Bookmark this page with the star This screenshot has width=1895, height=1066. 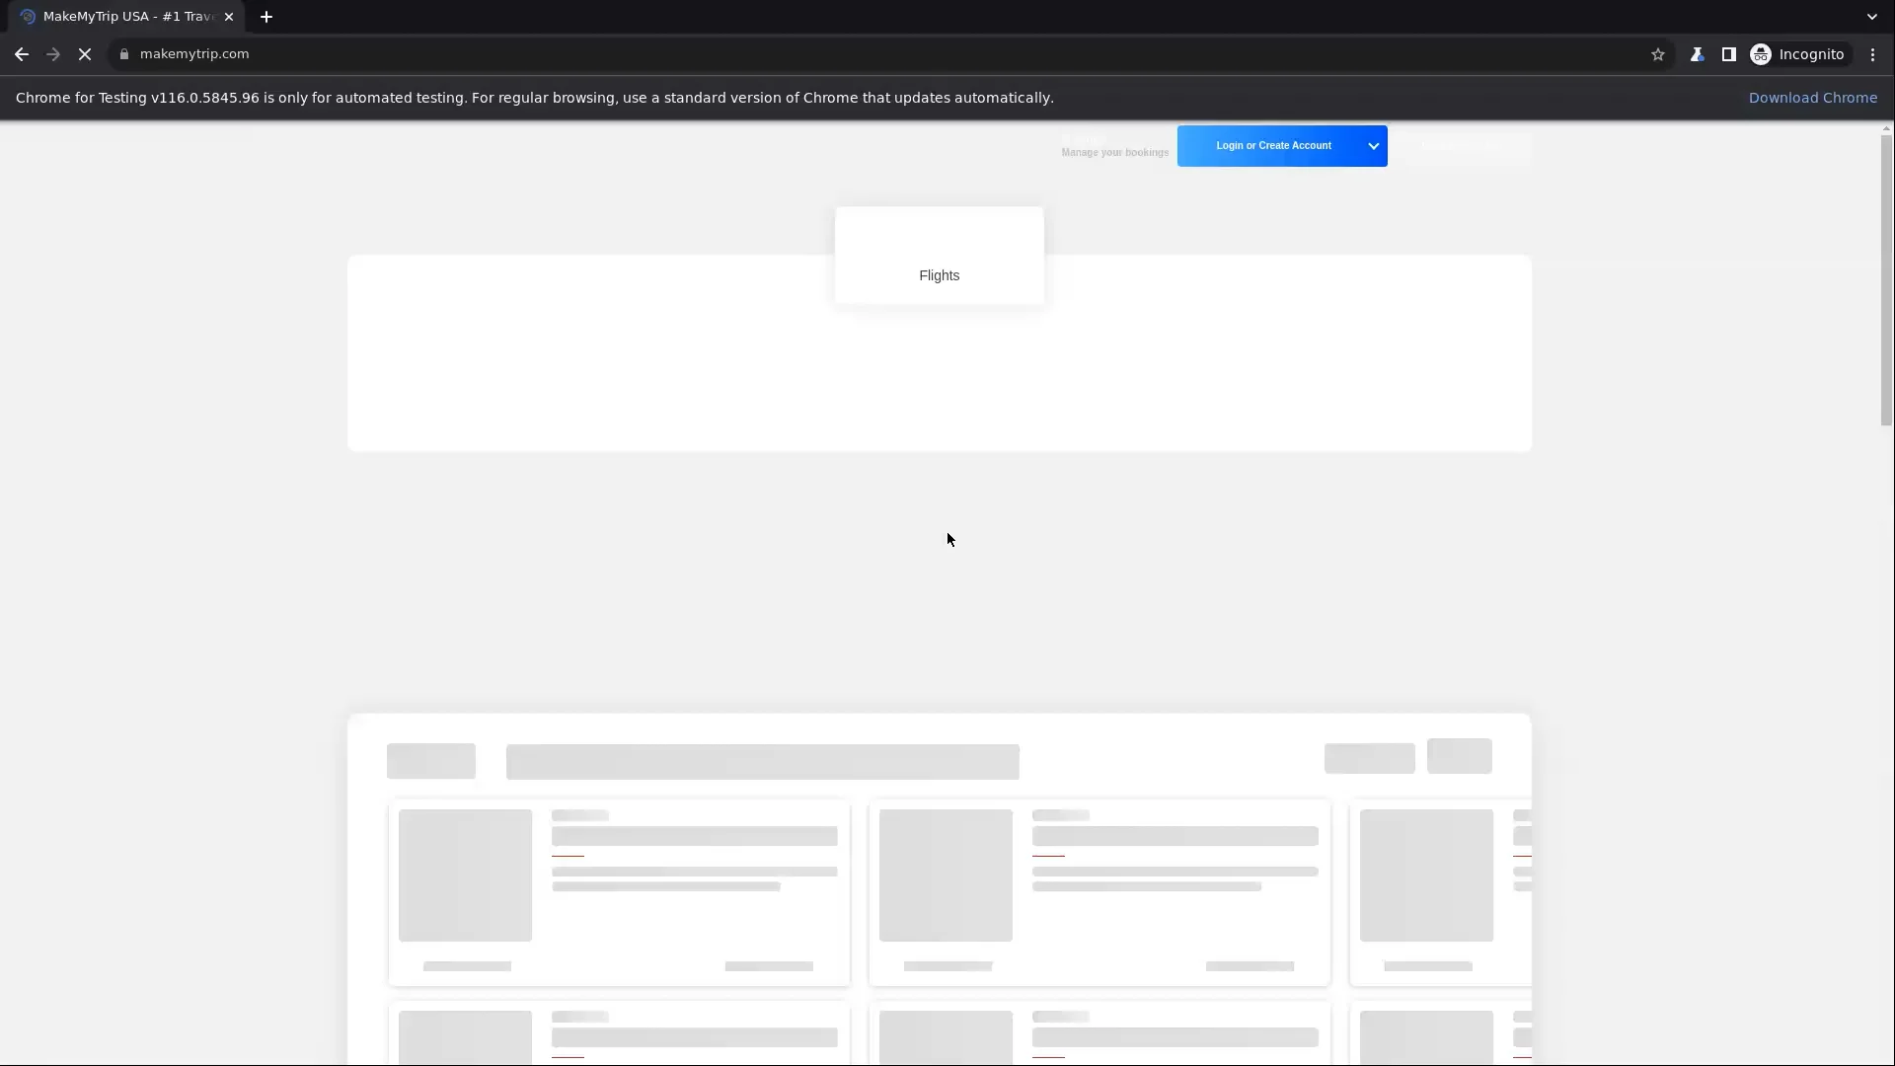(1658, 54)
